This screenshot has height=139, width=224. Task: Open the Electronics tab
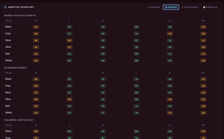(190, 7)
